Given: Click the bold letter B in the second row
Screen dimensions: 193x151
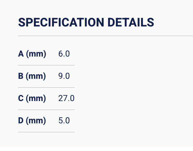Looking at the screenshot, I should (21, 76).
